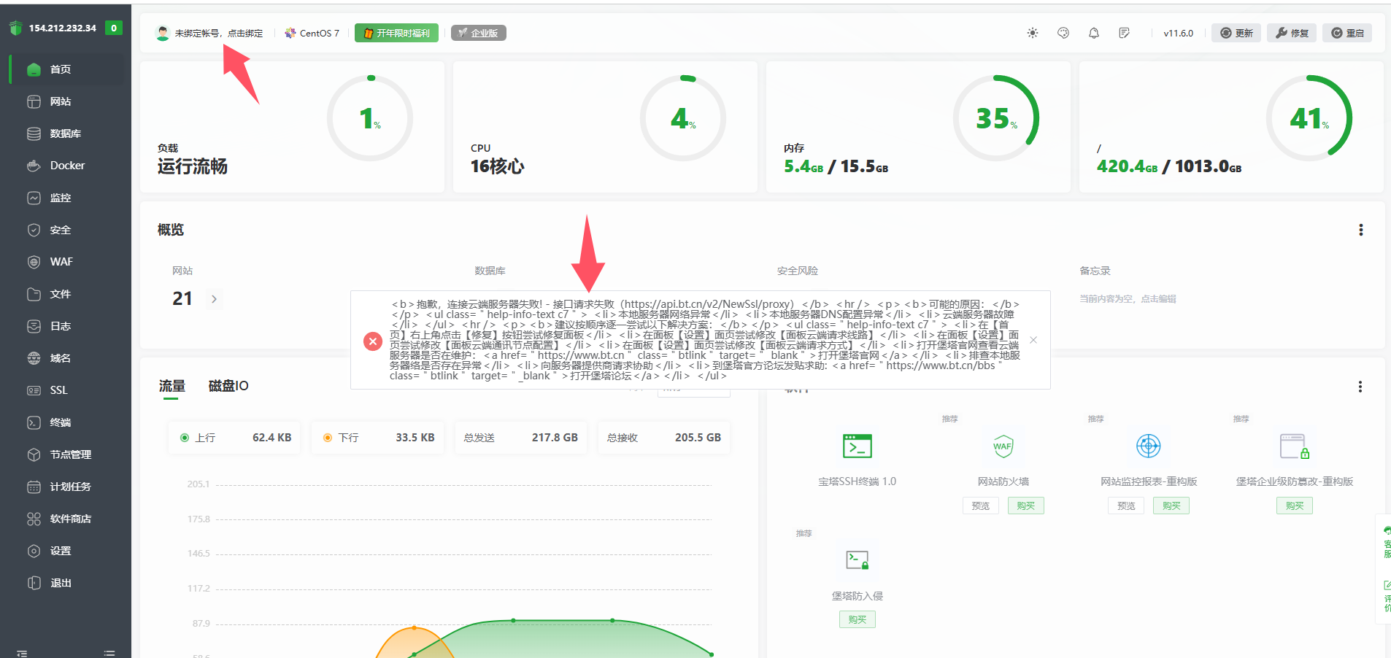The width and height of the screenshot is (1391, 658).
Task: Click the 退出 logout icon
Action: [34, 583]
